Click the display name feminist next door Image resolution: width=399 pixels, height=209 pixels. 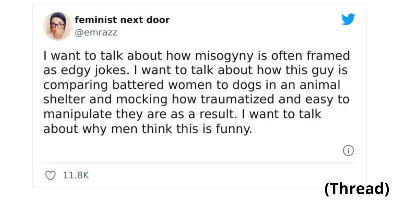122,19
